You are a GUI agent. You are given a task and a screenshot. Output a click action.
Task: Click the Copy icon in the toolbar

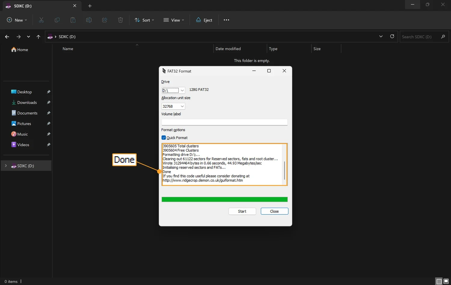[57, 20]
